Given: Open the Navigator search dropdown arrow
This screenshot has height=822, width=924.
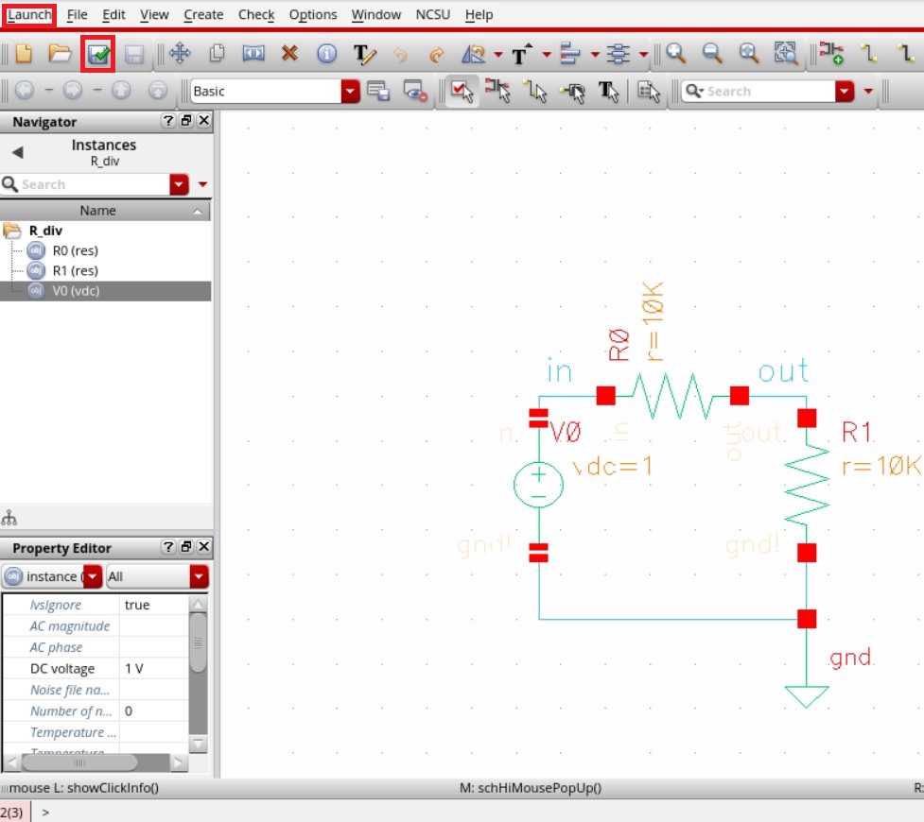Looking at the screenshot, I should tap(180, 184).
